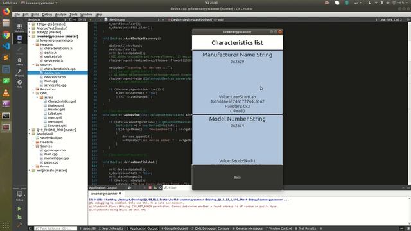Open the Welcome mode in Qt Creator sidebar
The image size is (411, 231).
pyautogui.click(x=20, y=28)
